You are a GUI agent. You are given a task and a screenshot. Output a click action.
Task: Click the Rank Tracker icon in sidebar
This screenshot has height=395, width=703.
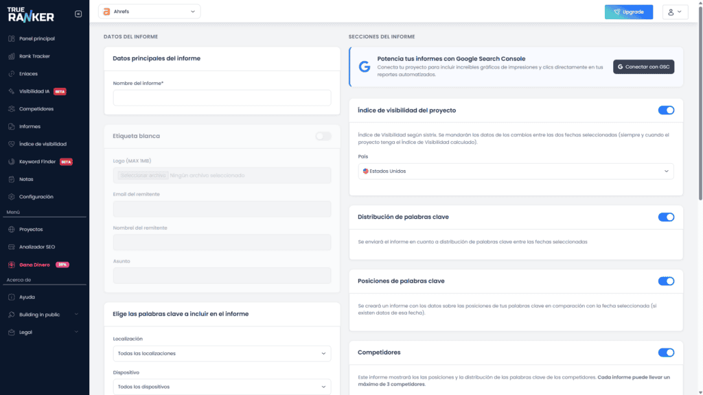[12, 56]
